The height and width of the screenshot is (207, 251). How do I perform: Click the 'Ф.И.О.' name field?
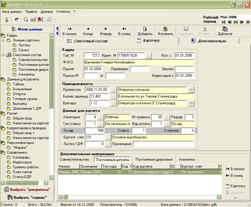139,62
